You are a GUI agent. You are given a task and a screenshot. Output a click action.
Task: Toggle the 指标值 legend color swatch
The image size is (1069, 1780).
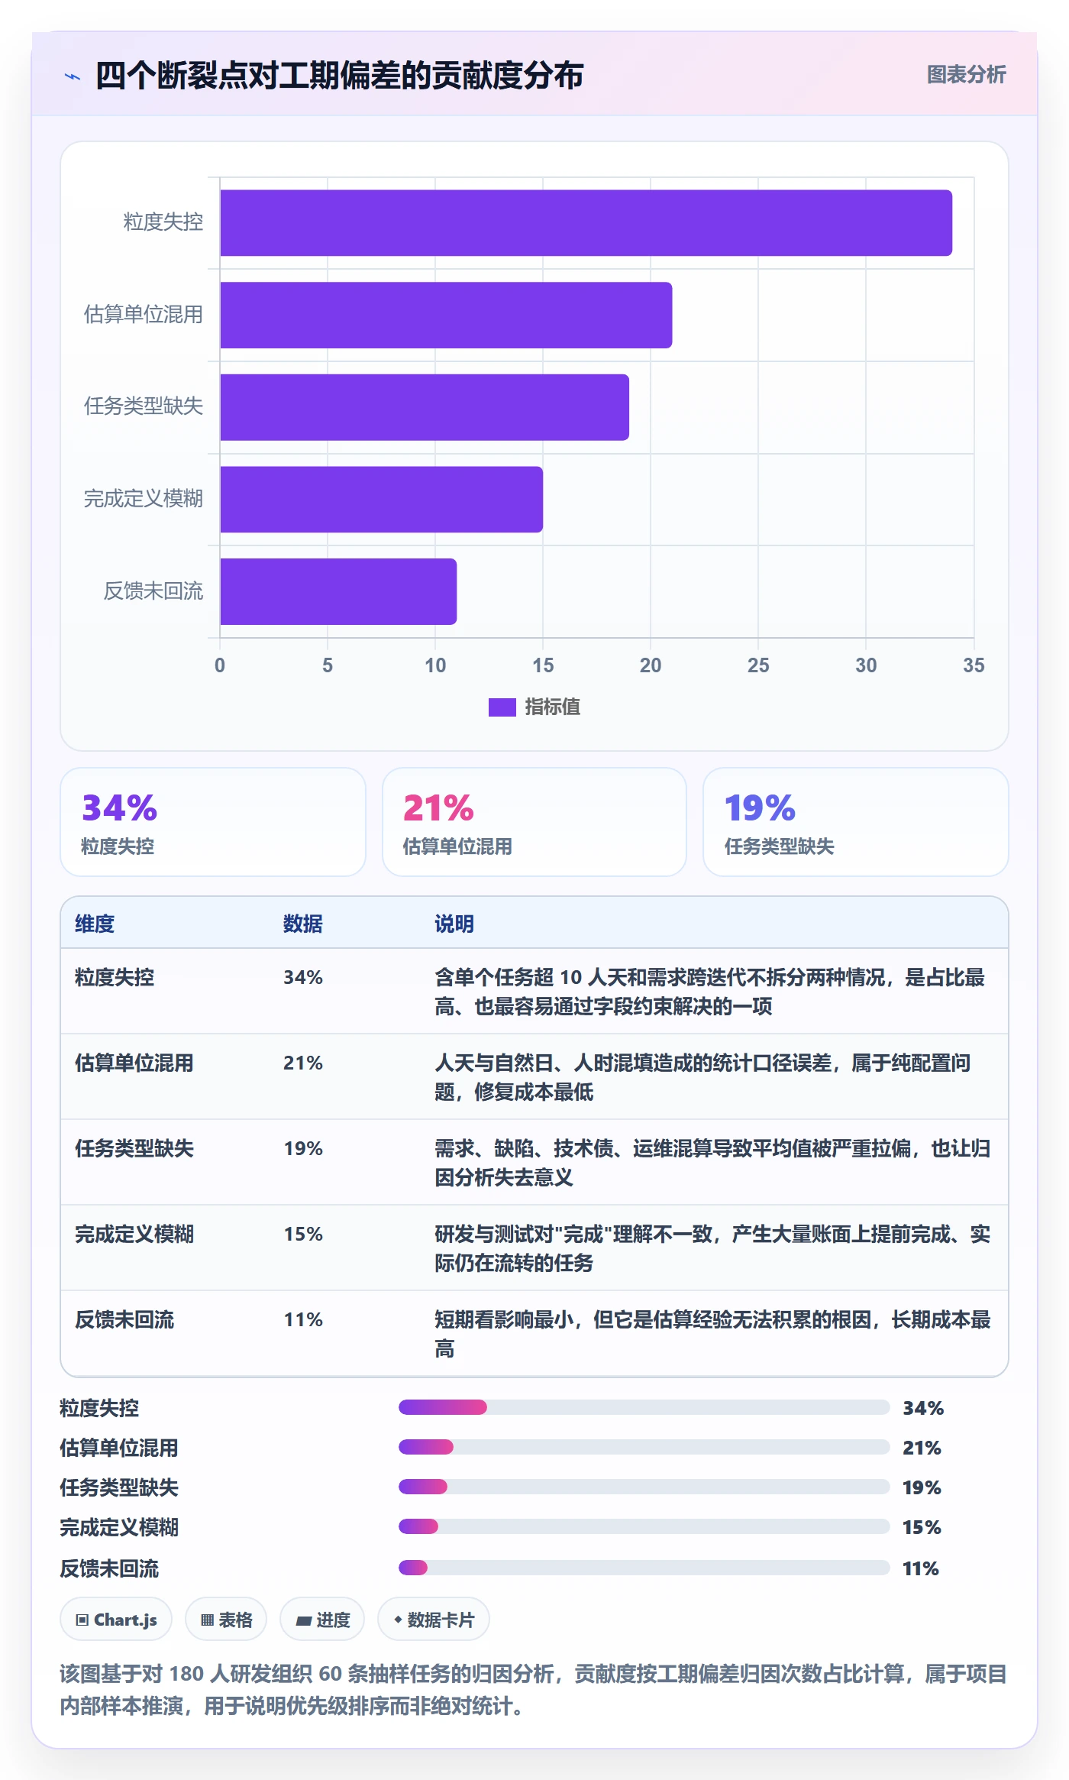(x=502, y=707)
